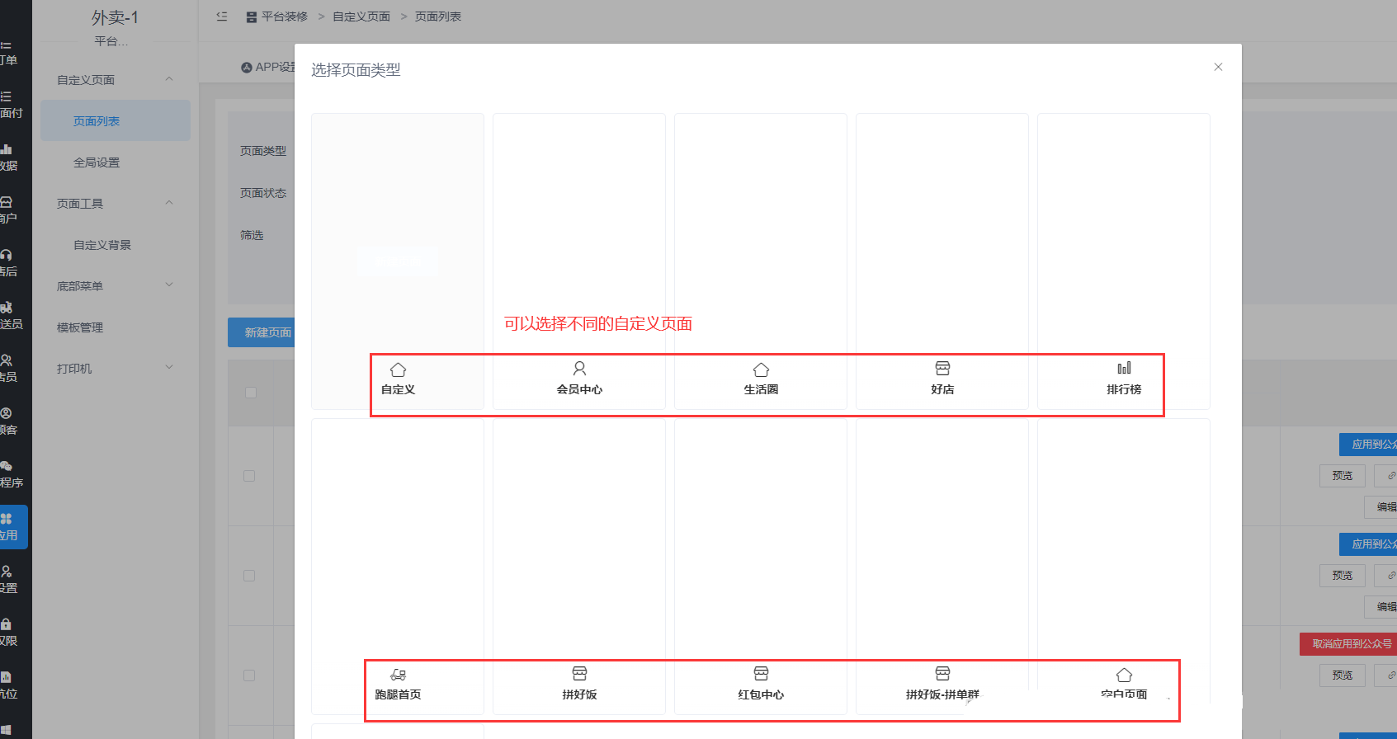The height and width of the screenshot is (739, 1397).
Task: Click the 外卖-1 platform title
Action: (115, 17)
